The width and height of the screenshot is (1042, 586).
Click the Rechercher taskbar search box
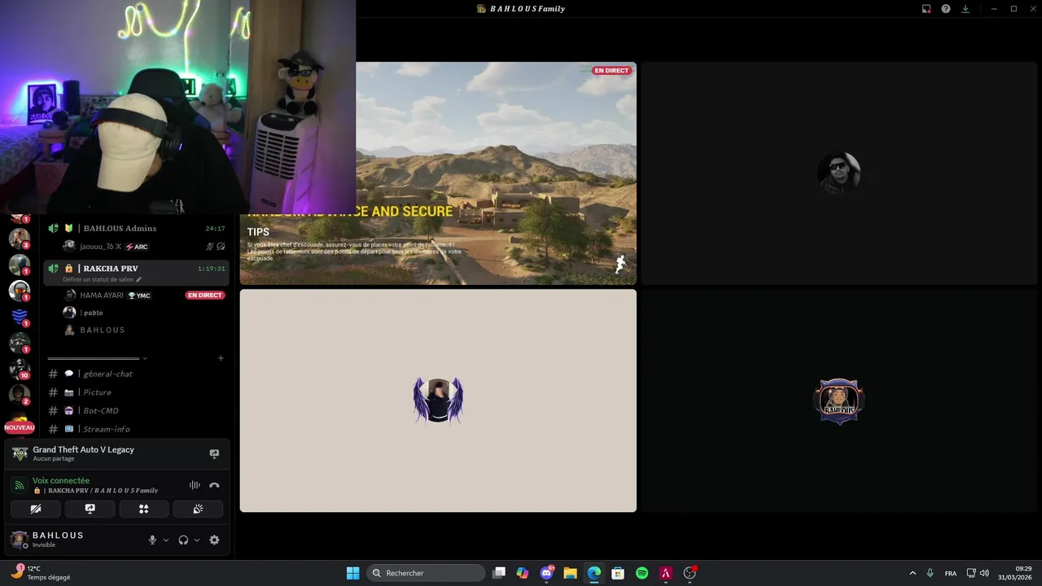click(426, 573)
